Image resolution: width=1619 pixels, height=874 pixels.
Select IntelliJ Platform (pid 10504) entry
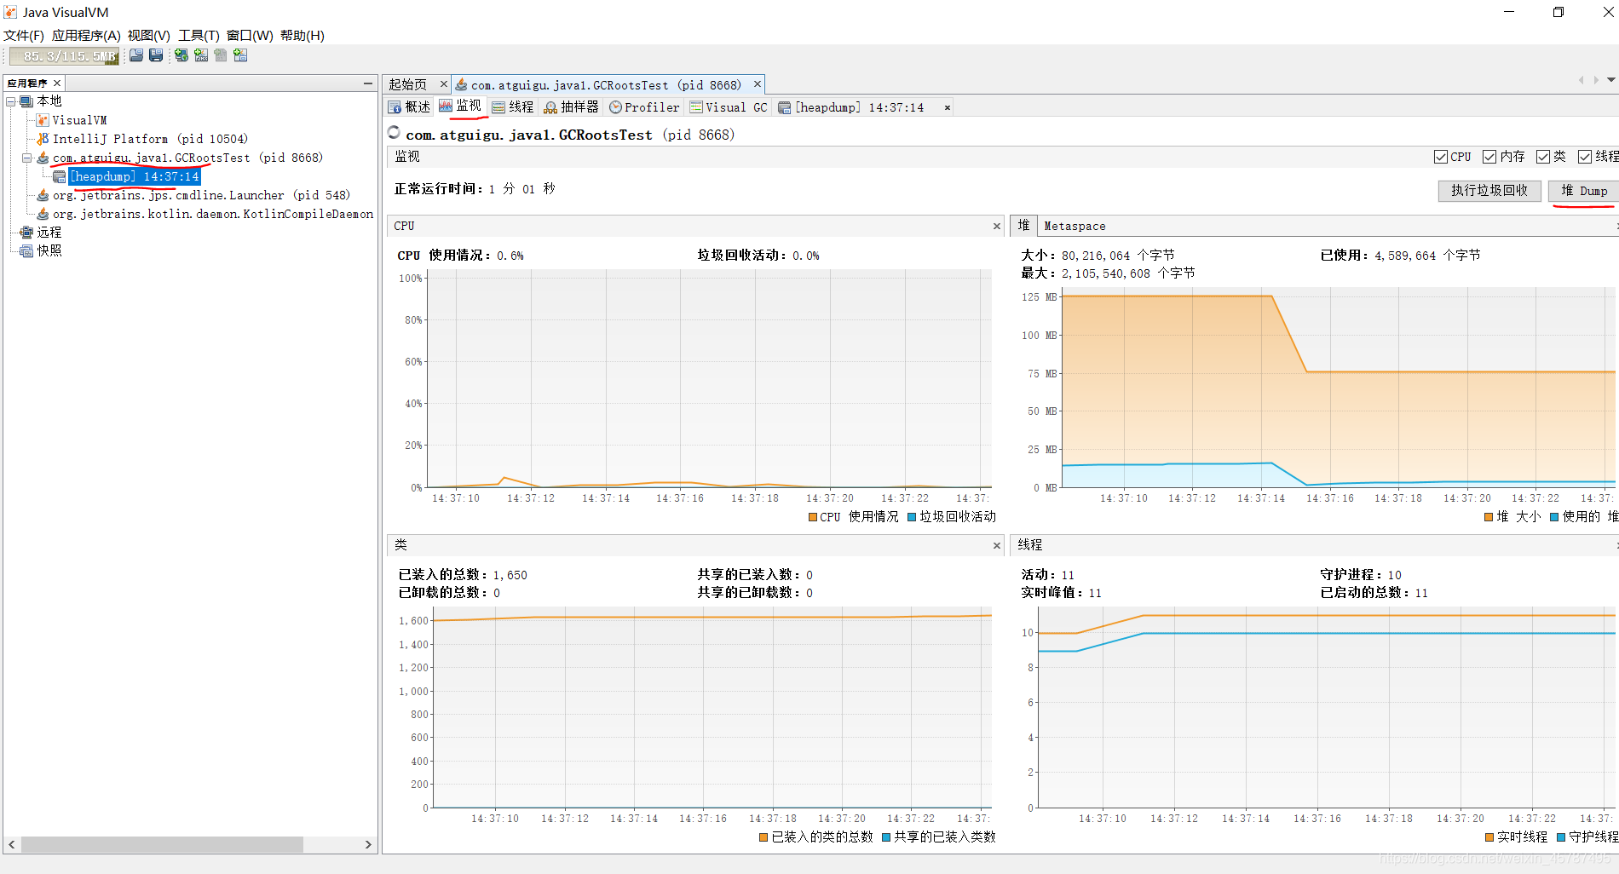(x=150, y=139)
